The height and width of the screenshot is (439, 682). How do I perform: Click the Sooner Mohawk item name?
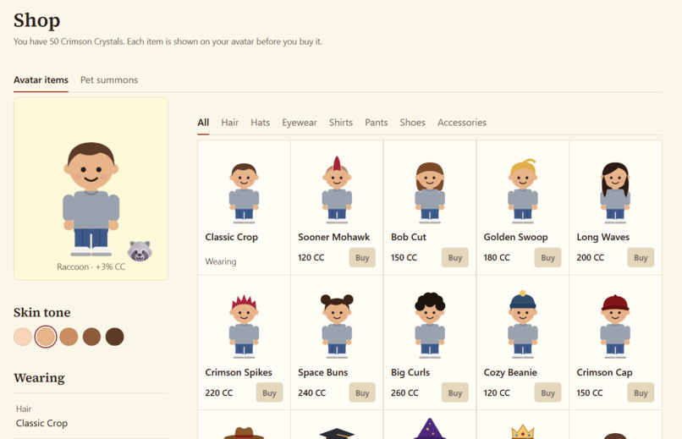tap(333, 238)
